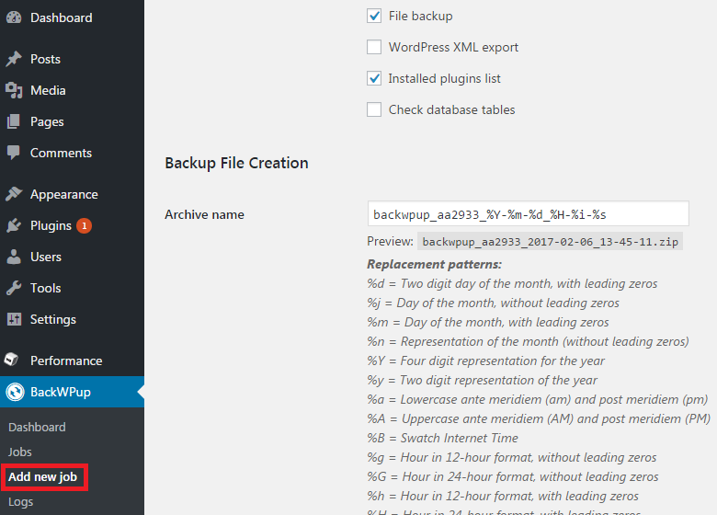Click the %j Day of the month line
Image resolution: width=717 pixels, height=515 pixels.
point(493,303)
